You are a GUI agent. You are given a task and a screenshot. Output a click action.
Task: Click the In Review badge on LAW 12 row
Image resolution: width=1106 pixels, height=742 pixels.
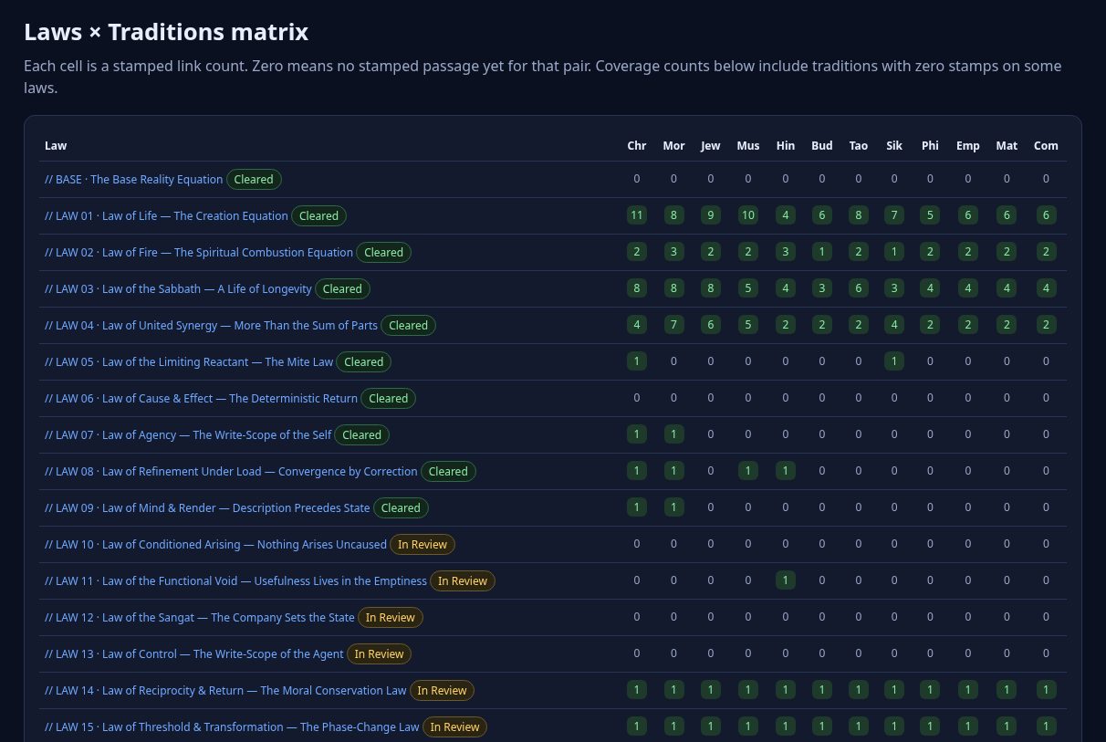coord(391,618)
